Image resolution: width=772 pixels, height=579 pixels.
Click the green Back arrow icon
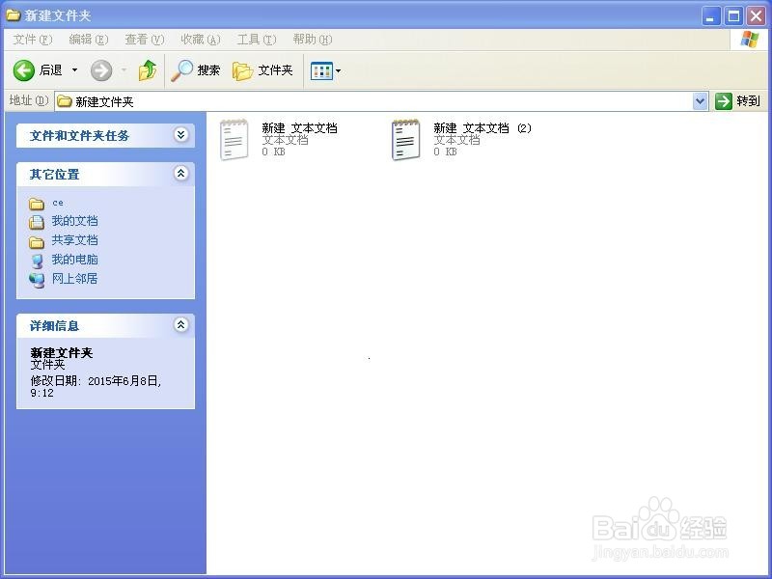[x=23, y=70]
